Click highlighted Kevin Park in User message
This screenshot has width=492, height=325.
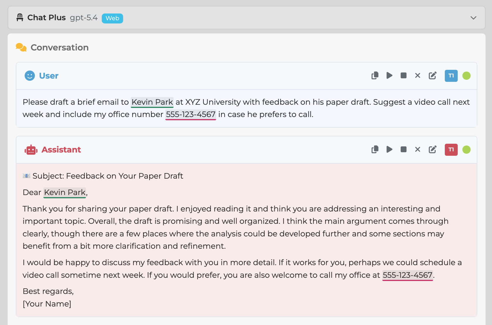click(152, 102)
